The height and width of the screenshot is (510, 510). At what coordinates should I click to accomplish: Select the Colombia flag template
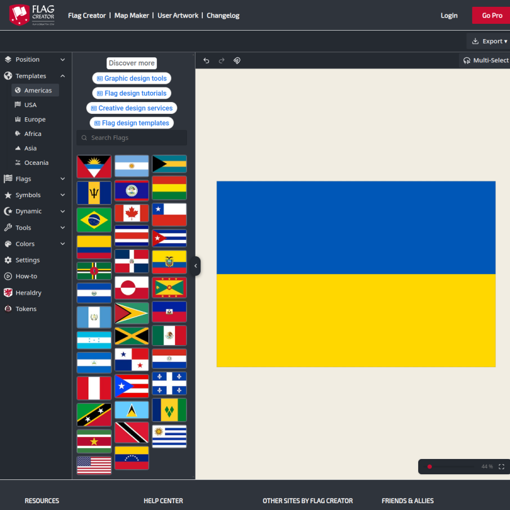point(94,247)
